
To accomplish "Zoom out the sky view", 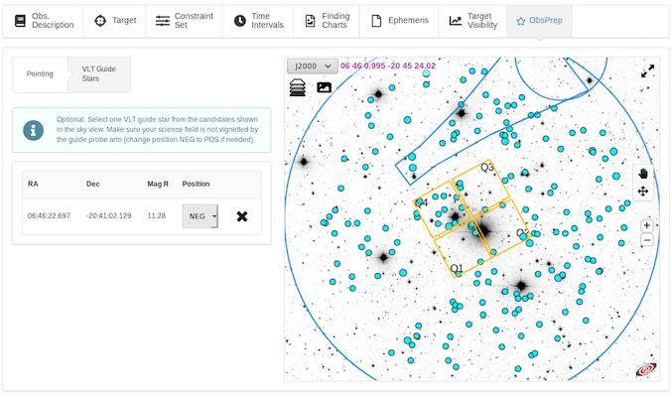I will pos(647,240).
